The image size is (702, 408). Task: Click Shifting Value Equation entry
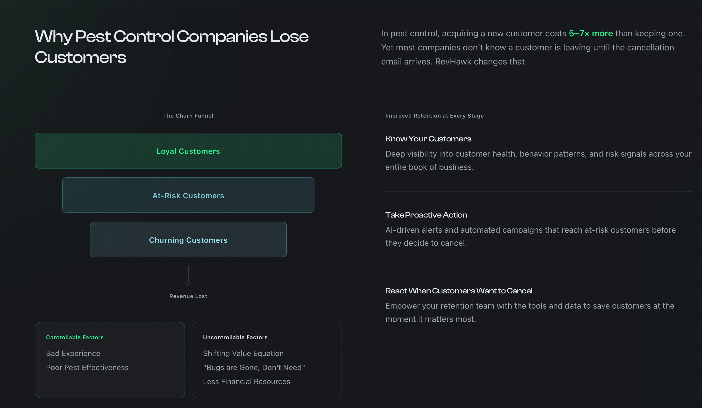pos(243,353)
